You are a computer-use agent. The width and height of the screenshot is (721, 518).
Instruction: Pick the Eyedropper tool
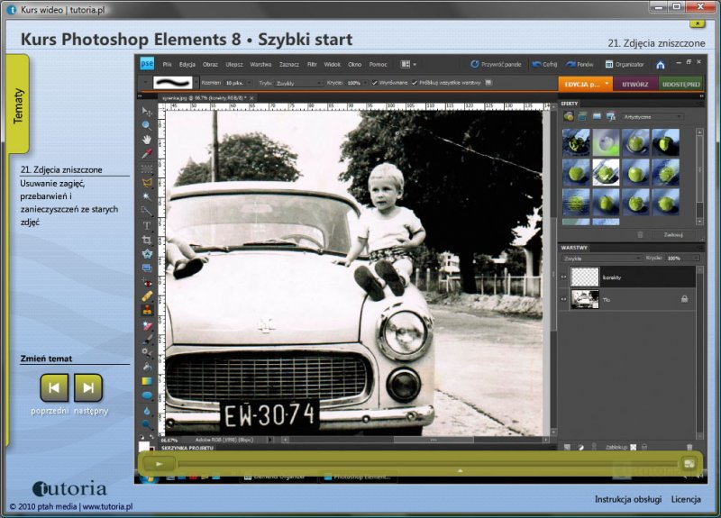(x=147, y=154)
